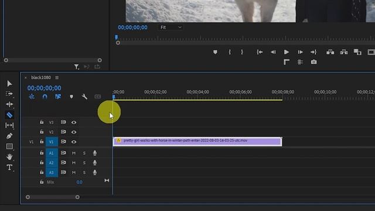The image size is (375, 211).
Task: Select the Rectangle tool
Action: click(9, 146)
